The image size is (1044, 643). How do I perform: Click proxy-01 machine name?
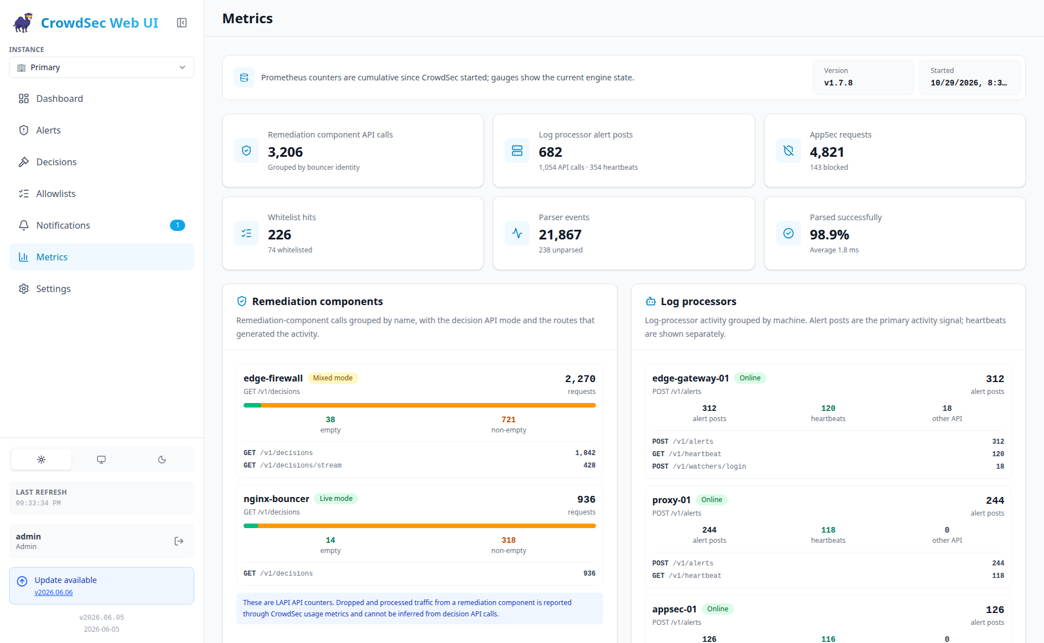pos(671,500)
